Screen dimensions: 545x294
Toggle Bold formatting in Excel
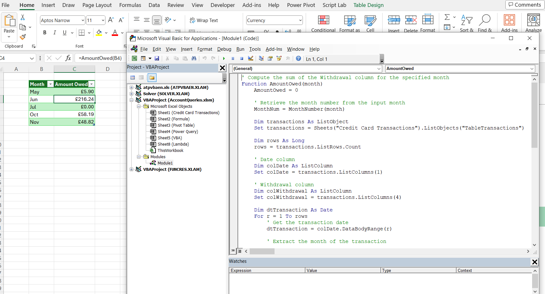45,32
